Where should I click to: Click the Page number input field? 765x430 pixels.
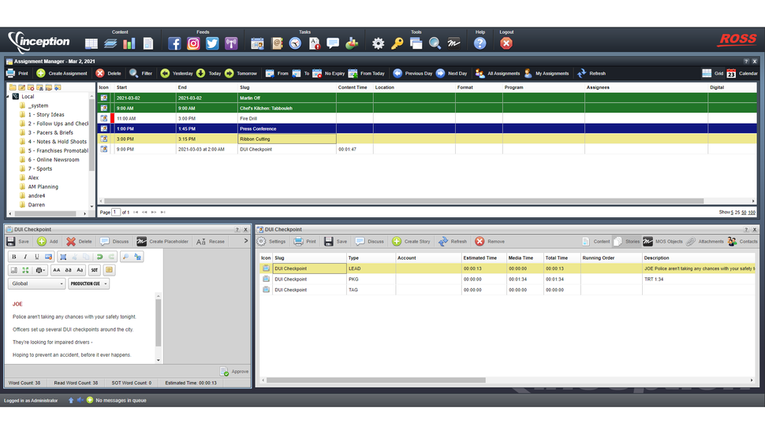[116, 212]
